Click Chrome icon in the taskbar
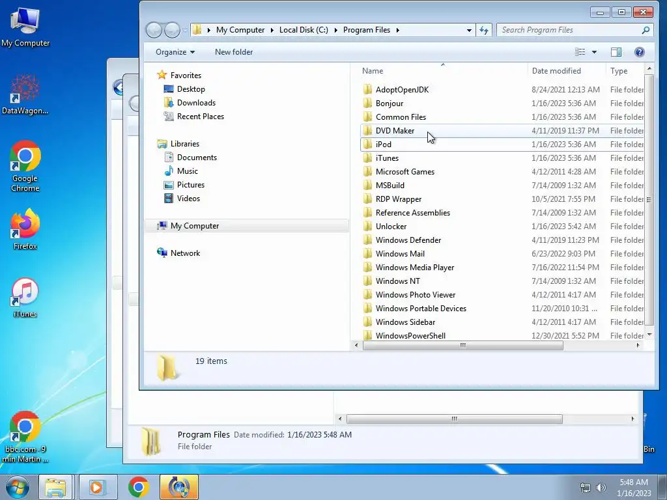This screenshot has width=667, height=500. [x=138, y=487]
